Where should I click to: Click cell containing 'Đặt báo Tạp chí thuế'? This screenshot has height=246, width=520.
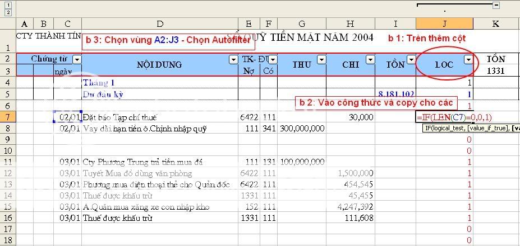(x=160, y=117)
